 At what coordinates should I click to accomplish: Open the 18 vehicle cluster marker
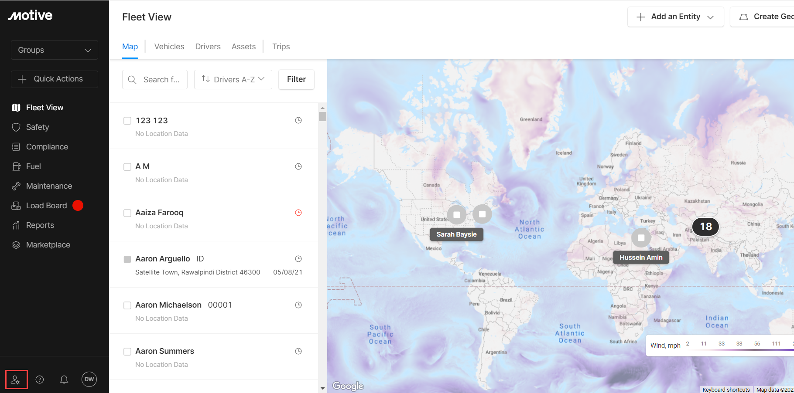[x=705, y=227]
